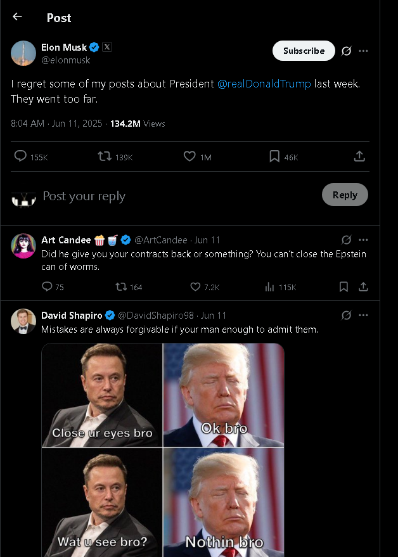The width and height of the screenshot is (398, 557).
Task: Open the meme image in David Shapiro's reply
Action: 163,450
